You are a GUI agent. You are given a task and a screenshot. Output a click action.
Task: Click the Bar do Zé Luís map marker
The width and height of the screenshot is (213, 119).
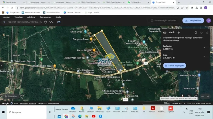click(x=94, y=50)
